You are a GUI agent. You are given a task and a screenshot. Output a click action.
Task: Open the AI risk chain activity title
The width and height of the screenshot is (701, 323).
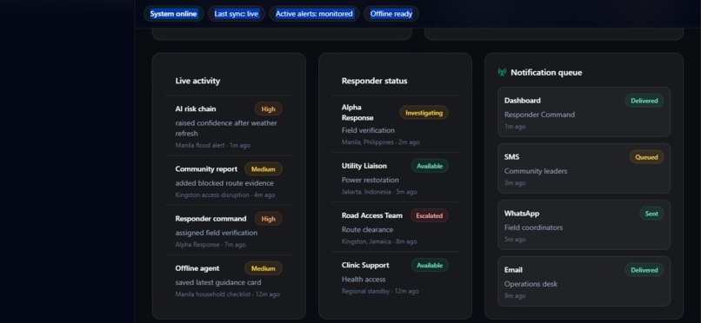(x=196, y=109)
